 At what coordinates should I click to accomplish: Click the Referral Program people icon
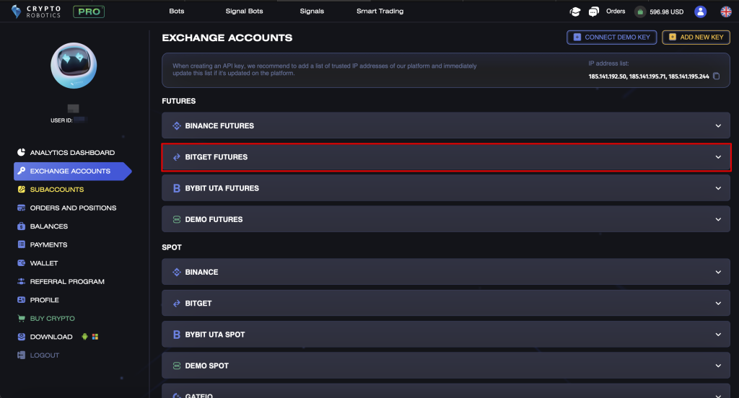21,281
